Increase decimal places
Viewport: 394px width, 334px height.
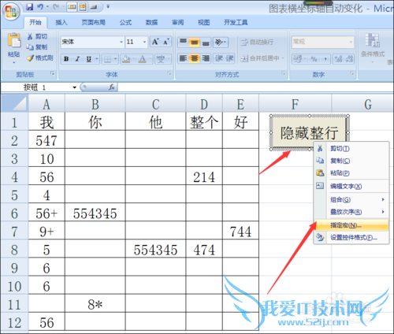coord(339,59)
